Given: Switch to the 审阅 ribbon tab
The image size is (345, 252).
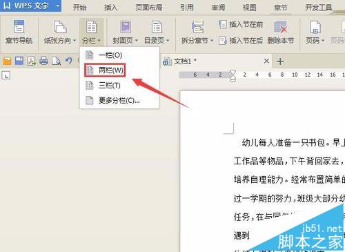Looking at the screenshot, I should tap(218, 8).
